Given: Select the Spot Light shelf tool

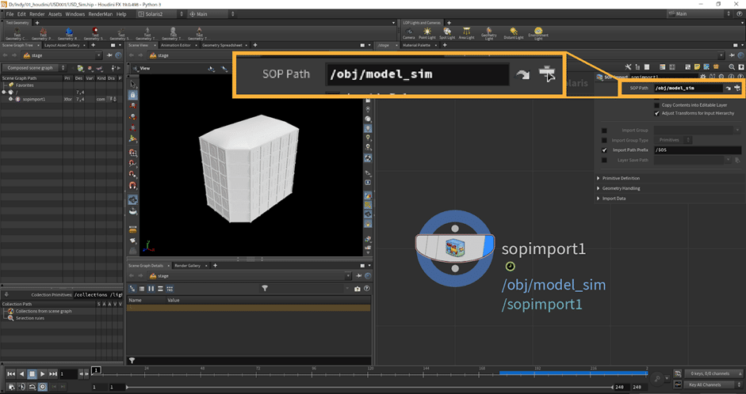Looking at the screenshot, I should coord(446,32).
